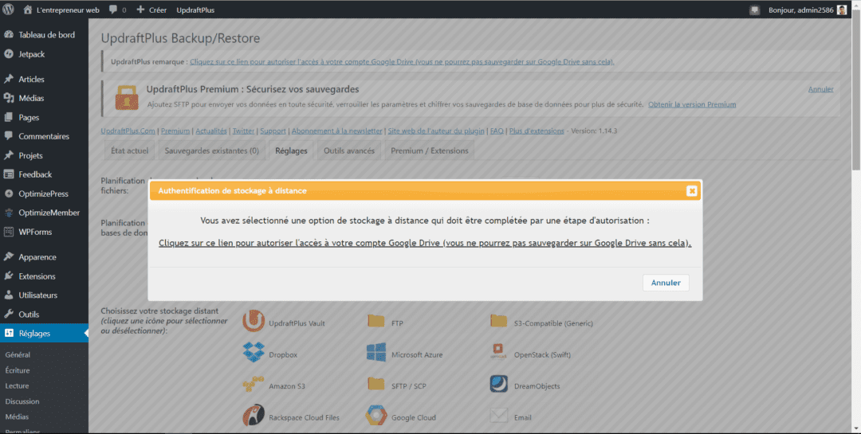Select the Google Cloud storage icon
Image resolution: width=861 pixels, height=434 pixels.
[x=376, y=416]
